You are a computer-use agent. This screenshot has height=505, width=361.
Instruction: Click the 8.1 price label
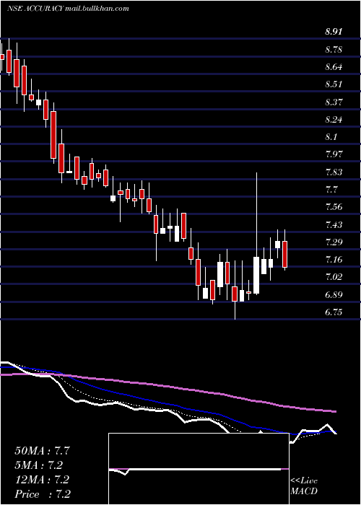coord(331,137)
